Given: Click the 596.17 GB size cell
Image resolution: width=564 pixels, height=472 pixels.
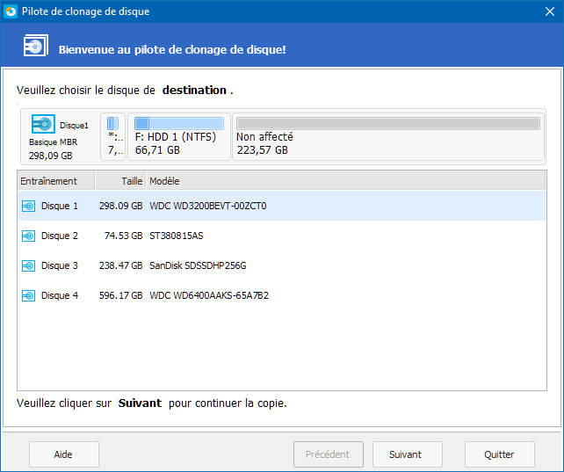Looking at the screenshot, I should point(121,295).
